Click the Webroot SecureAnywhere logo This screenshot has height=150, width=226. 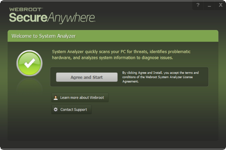[52, 16]
